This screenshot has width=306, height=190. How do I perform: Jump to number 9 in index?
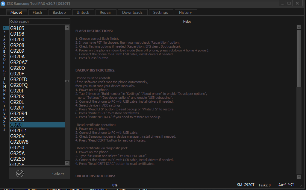pos(4,44)
